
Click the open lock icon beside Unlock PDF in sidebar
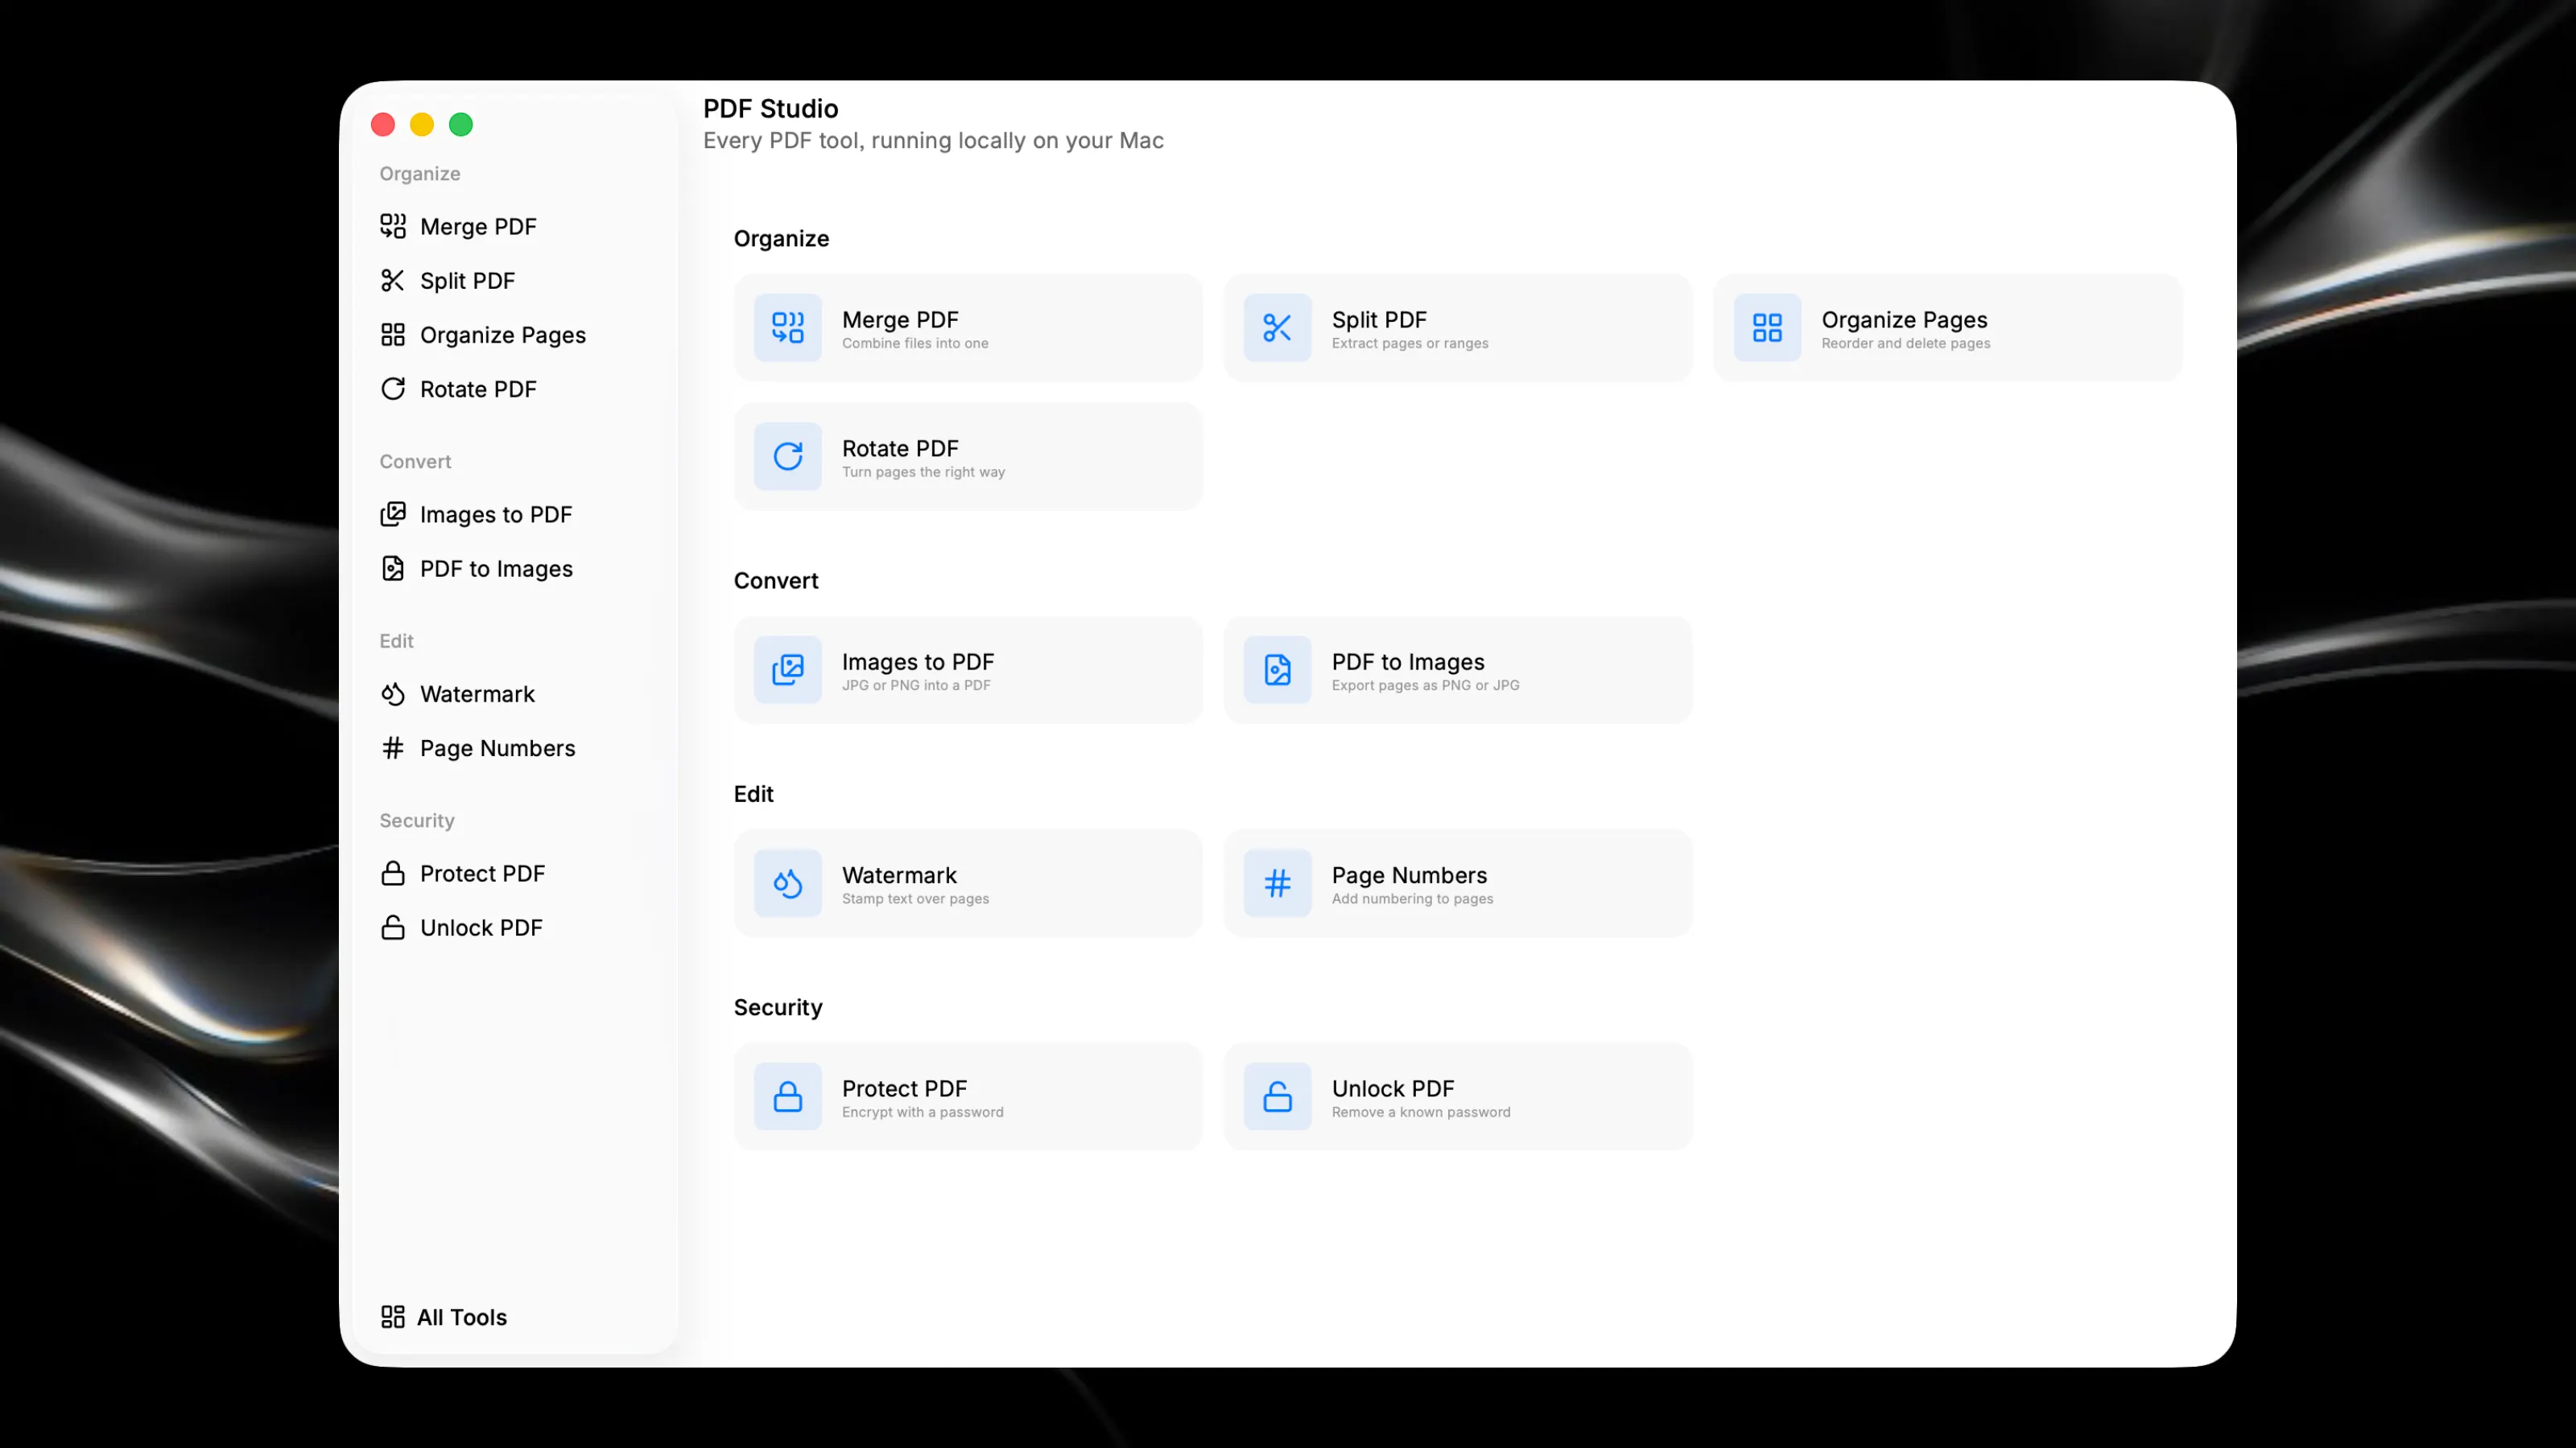(393, 927)
